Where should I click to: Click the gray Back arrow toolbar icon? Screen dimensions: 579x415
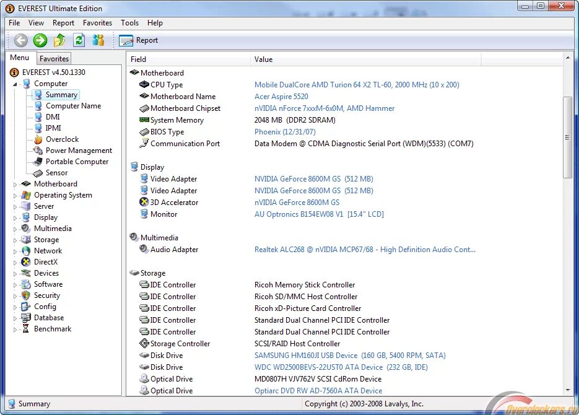[20, 40]
